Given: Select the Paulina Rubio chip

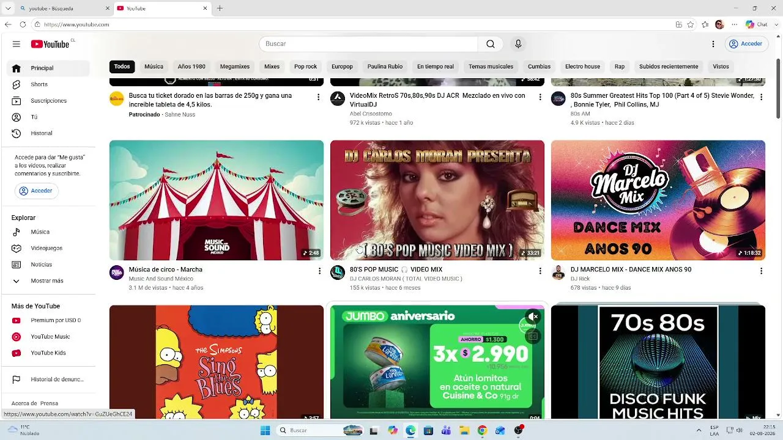Looking at the screenshot, I should click(x=385, y=67).
